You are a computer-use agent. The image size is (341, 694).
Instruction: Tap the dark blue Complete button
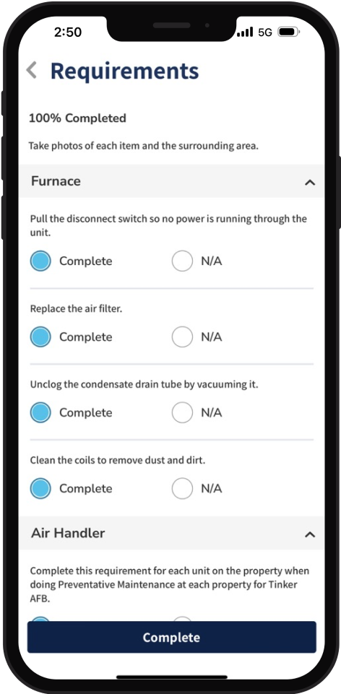(171, 637)
